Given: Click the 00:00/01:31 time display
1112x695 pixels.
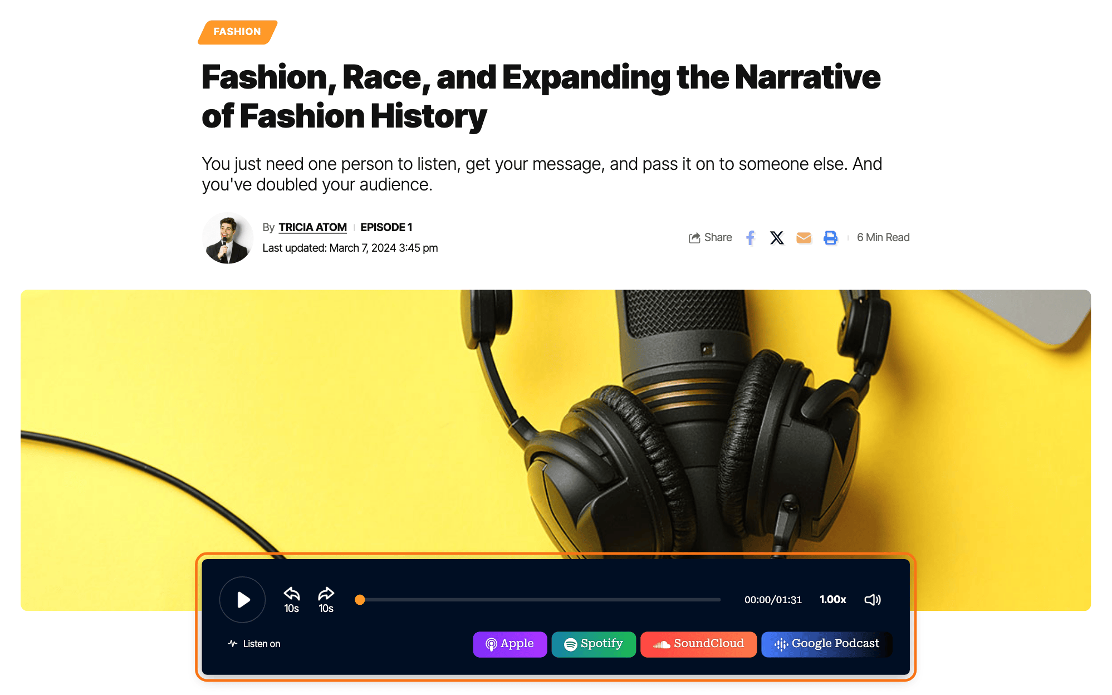Looking at the screenshot, I should click(773, 600).
